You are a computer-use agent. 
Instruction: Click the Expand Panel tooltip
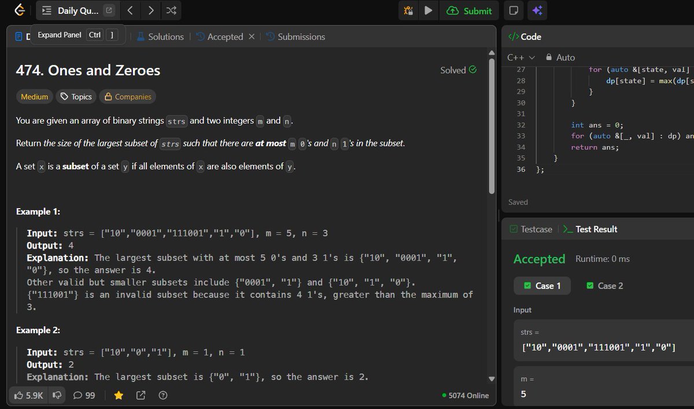click(77, 35)
